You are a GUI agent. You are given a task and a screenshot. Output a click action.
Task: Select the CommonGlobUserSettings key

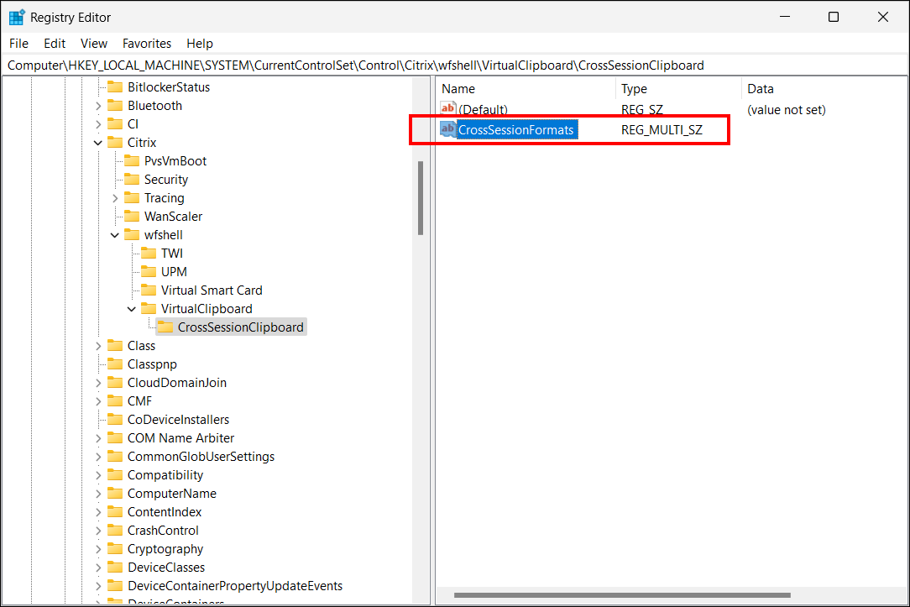201,457
